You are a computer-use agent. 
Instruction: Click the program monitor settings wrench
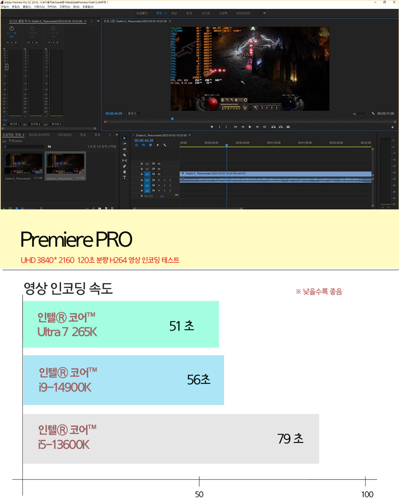(373, 113)
